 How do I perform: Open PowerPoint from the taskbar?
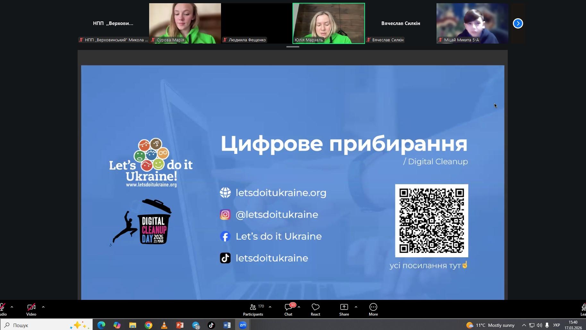(x=180, y=325)
